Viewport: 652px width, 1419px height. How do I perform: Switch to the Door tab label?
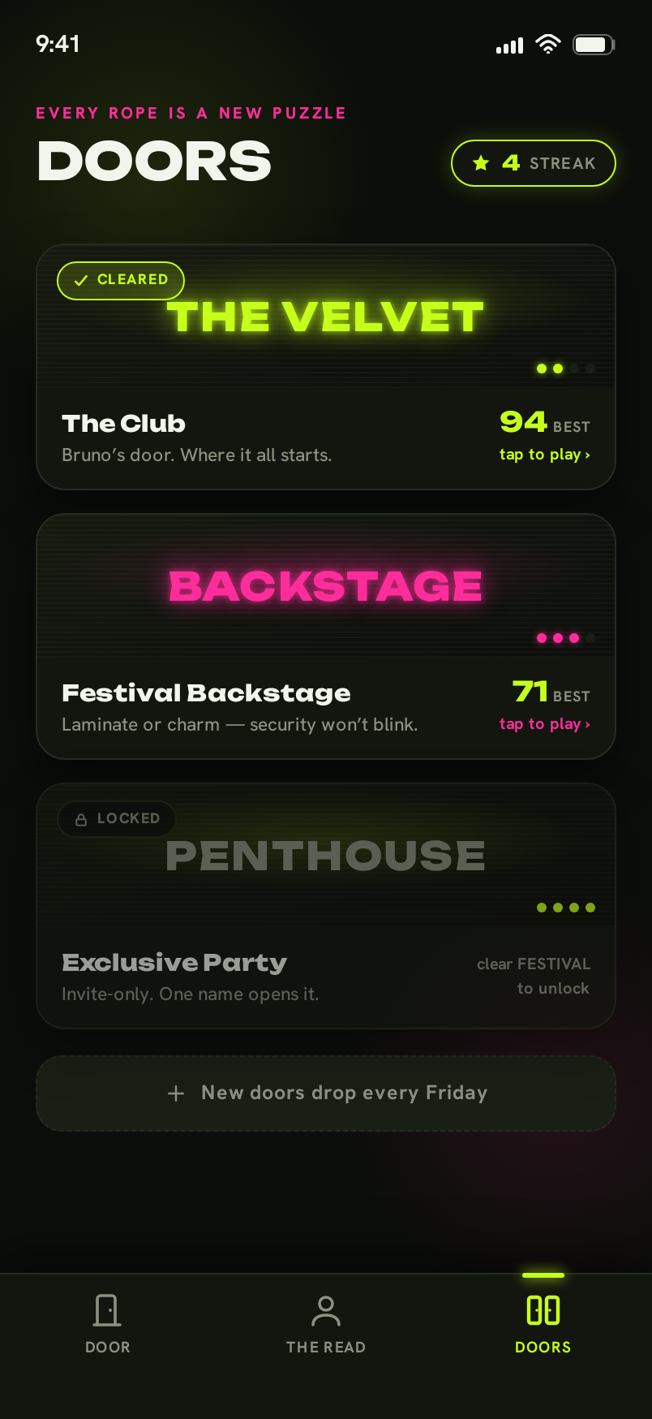(108, 1348)
